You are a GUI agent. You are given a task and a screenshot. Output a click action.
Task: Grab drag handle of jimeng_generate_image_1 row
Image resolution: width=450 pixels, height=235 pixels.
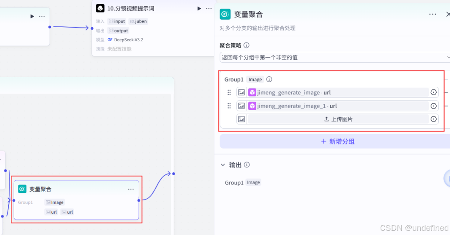[x=229, y=106]
